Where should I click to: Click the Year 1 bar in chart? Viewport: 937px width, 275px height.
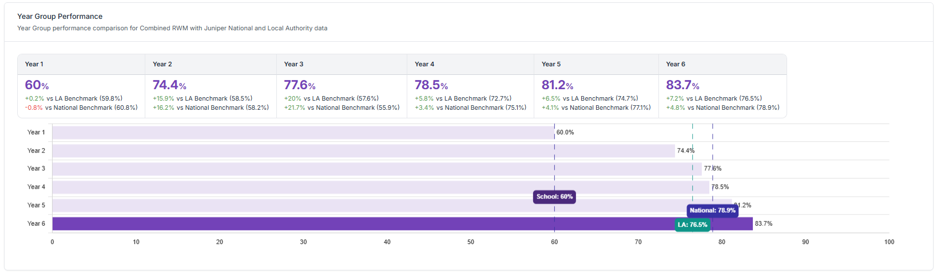pos(303,133)
